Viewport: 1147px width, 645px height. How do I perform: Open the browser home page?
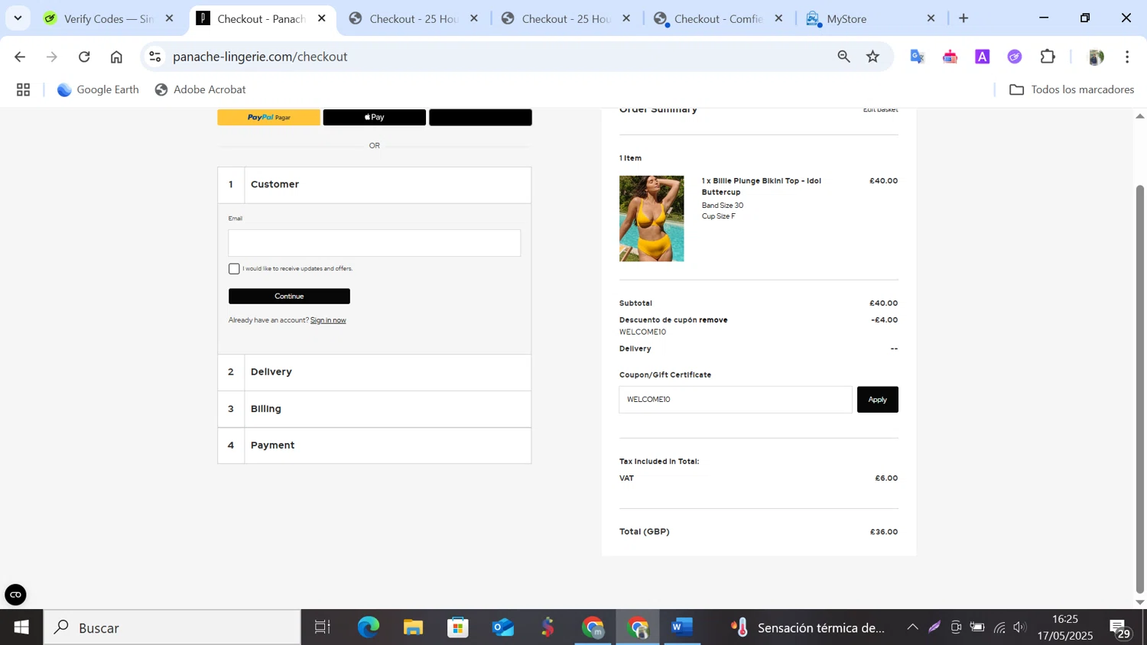116,57
